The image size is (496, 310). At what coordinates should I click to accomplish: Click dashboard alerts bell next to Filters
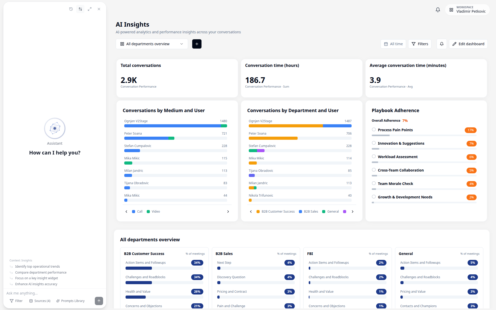click(x=442, y=44)
